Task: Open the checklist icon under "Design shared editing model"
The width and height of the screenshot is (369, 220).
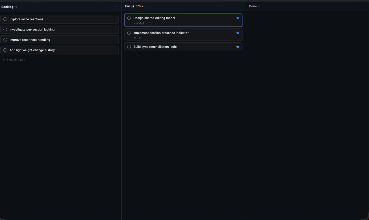Action: (137, 23)
